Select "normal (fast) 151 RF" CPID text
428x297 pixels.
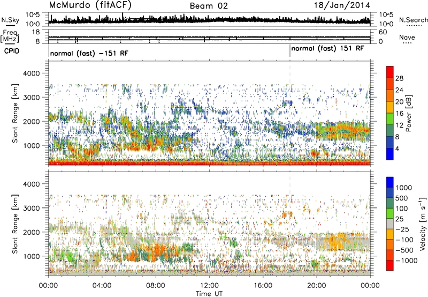click(327, 48)
